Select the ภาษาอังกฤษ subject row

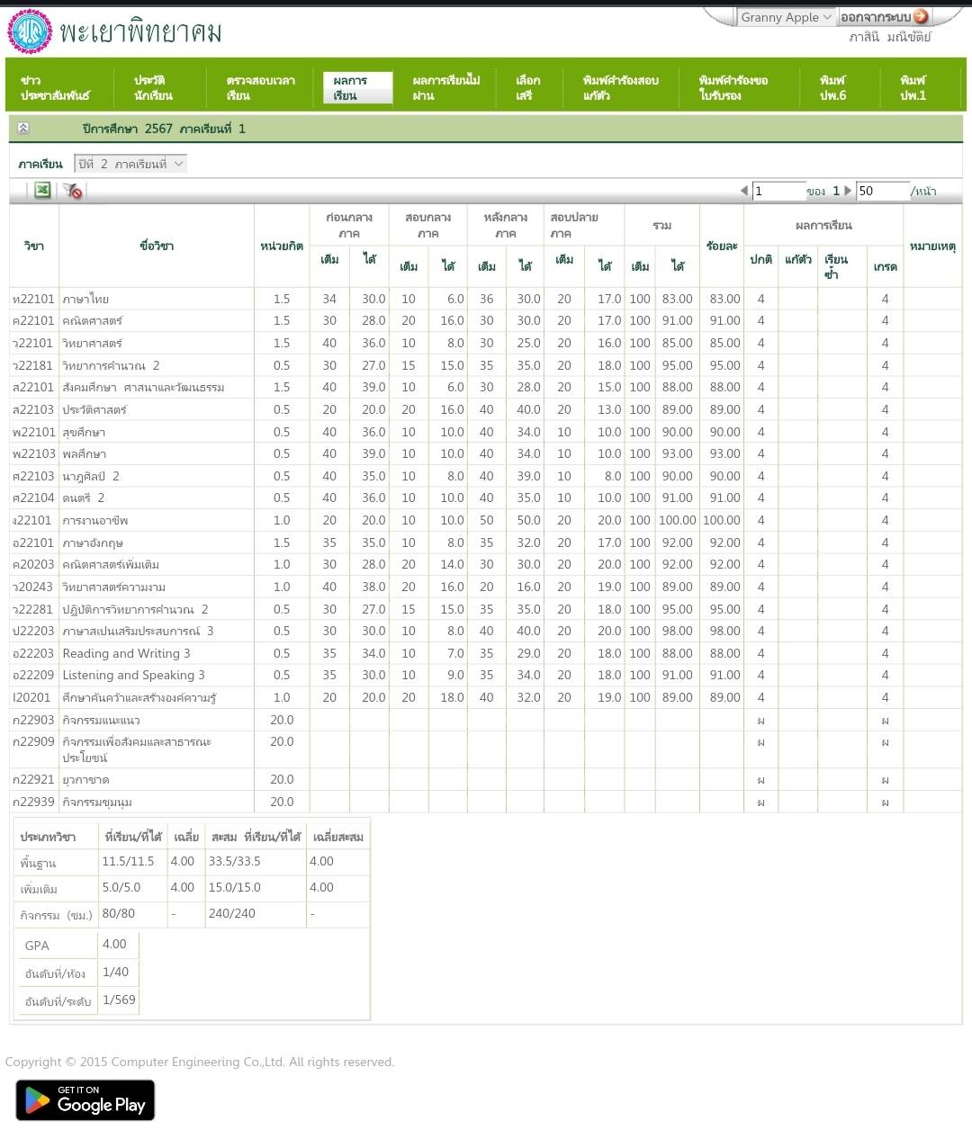pos(486,543)
